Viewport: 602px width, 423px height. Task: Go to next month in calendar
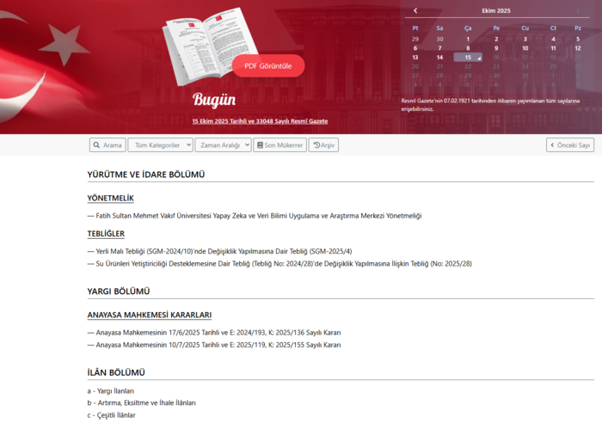pos(577,11)
